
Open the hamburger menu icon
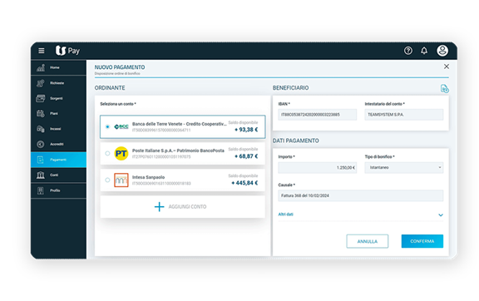click(42, 51)
